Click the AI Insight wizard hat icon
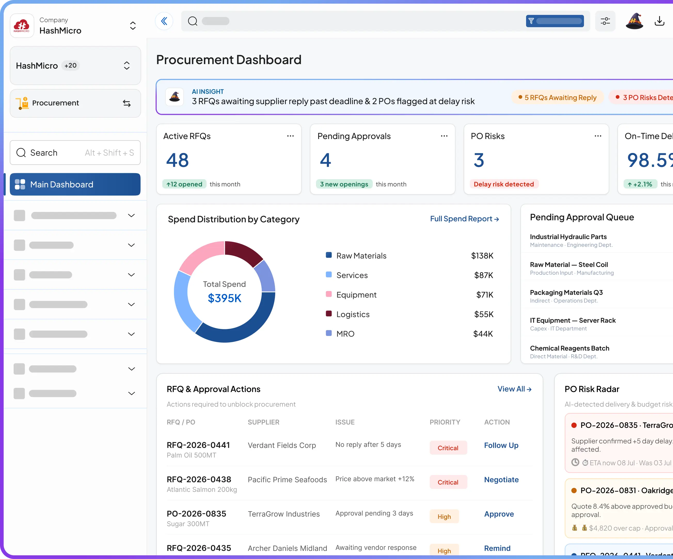 click(x=175, y=97)
